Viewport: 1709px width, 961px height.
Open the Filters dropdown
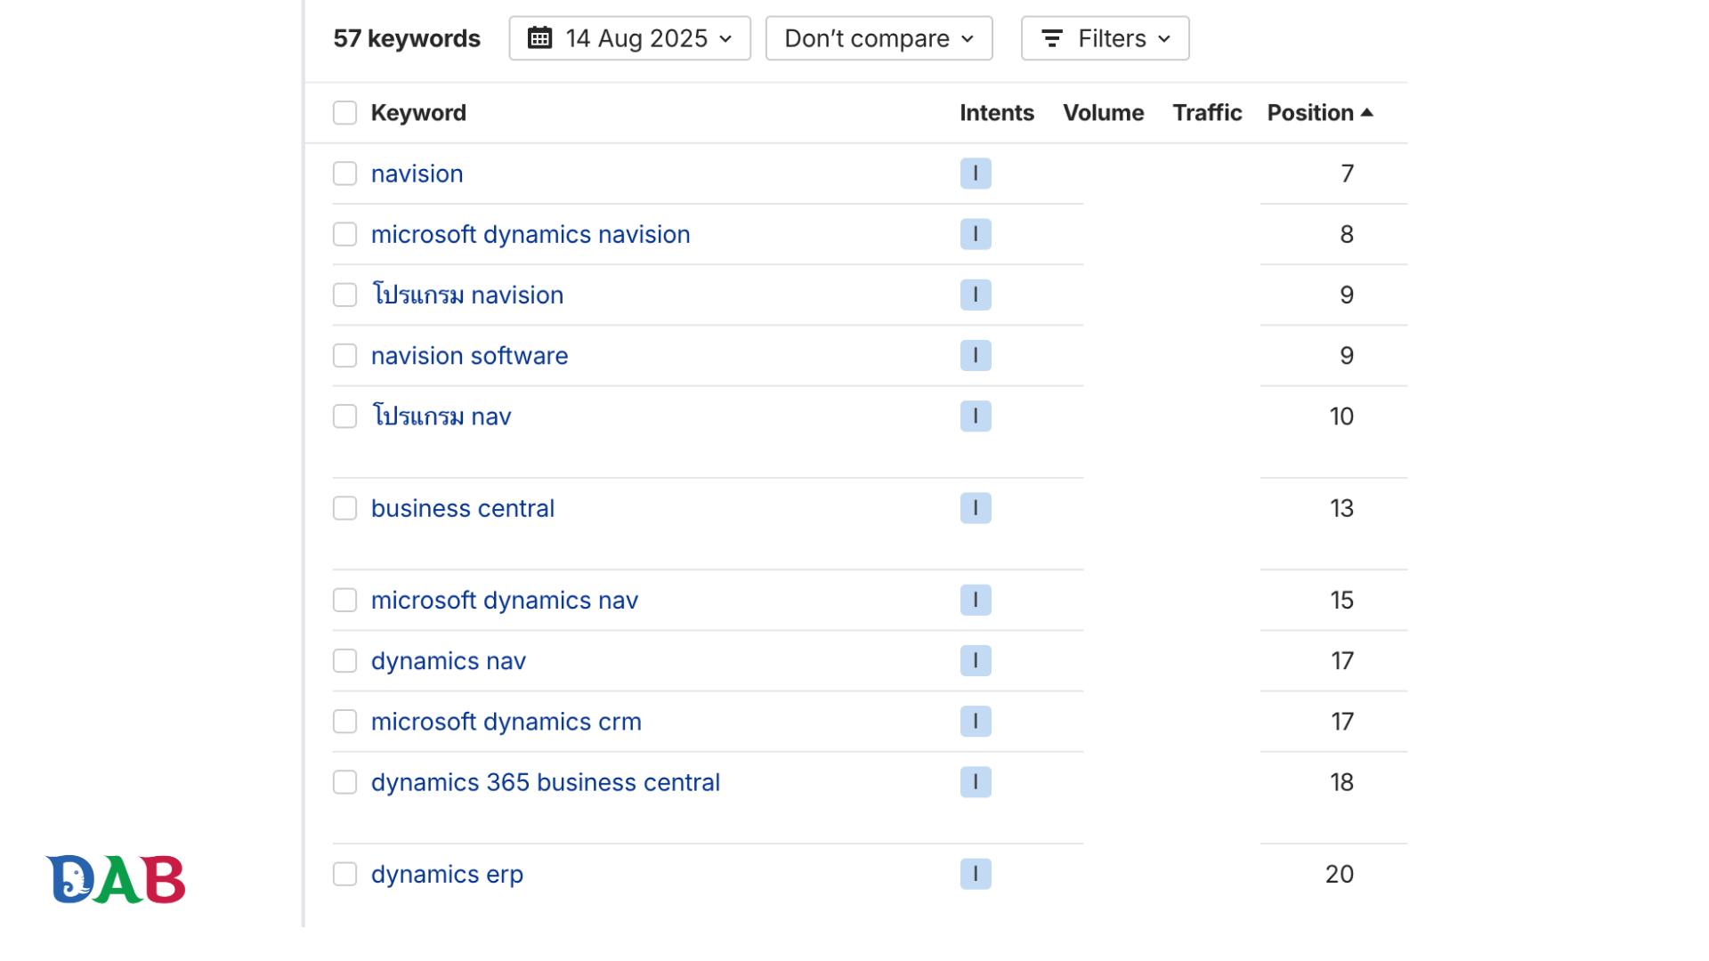[x=1105, y=38]
